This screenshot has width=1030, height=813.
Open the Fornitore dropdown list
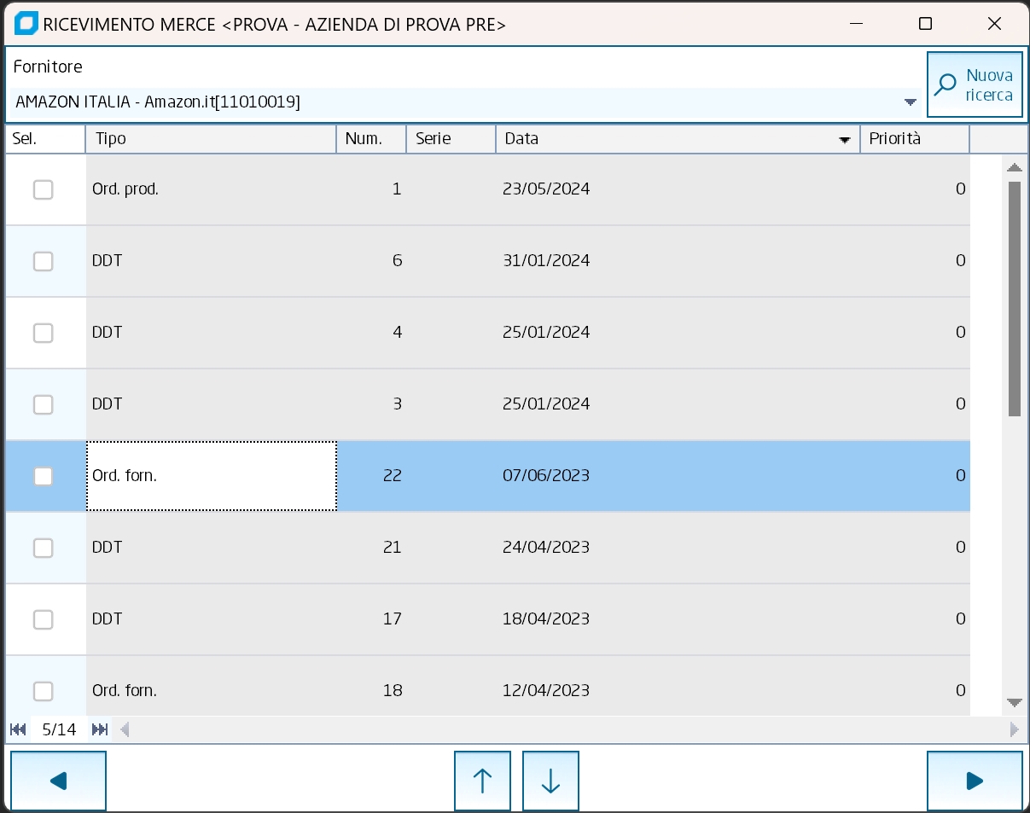910,102
